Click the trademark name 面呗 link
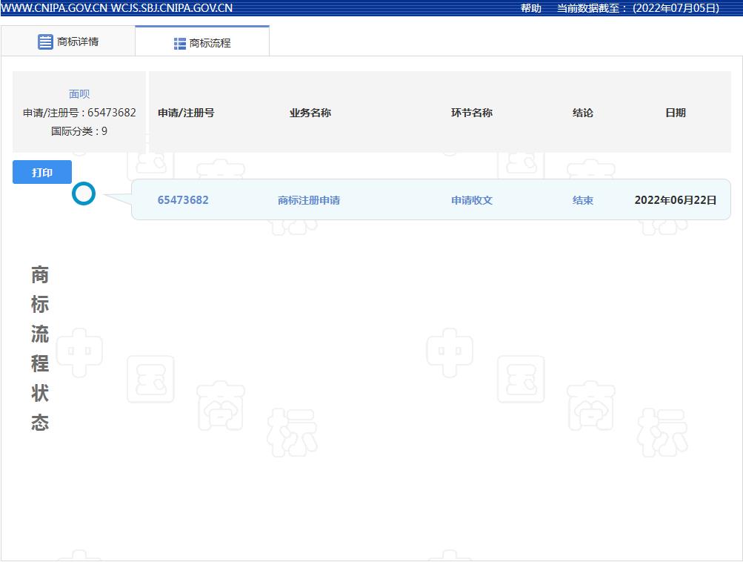The width and height of the screenshot is (743, 562). [79, 94]
